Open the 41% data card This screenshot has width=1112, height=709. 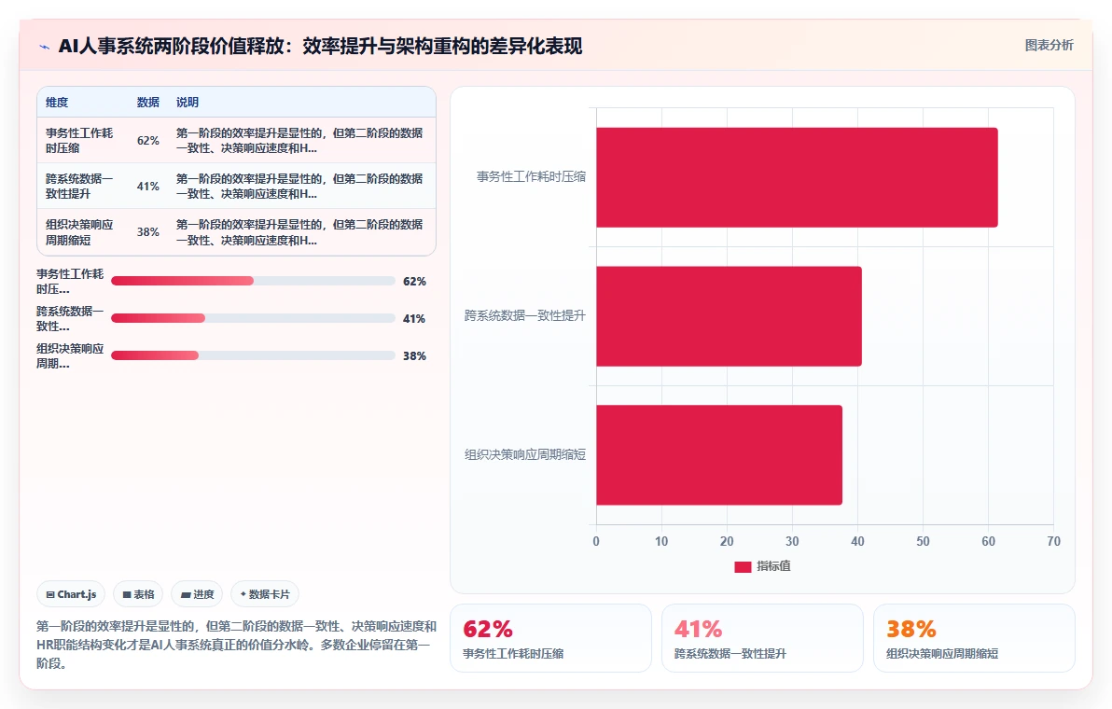[762, 638]
